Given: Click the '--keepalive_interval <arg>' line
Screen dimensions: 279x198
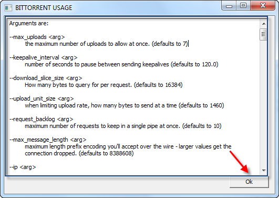Looking at the screenshot, I should (x=44, y=57).
